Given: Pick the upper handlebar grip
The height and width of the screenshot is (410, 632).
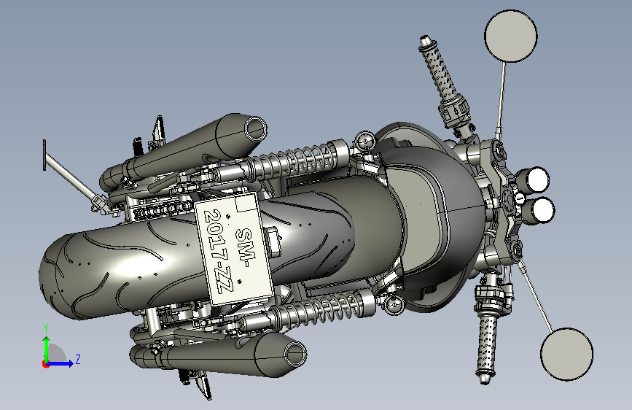Looking at the screenshot, I should [x=439, y=70].
